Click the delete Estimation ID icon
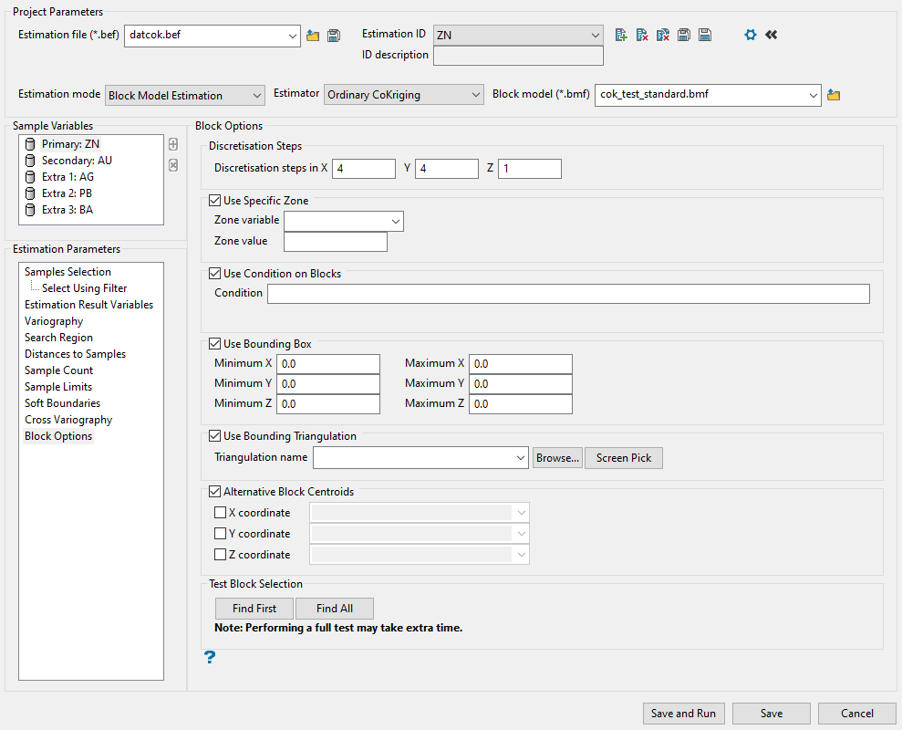902x730 pixels. click(642, 35)
